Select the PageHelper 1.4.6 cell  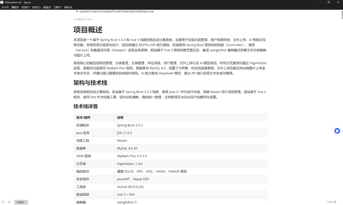coord(191,164)
